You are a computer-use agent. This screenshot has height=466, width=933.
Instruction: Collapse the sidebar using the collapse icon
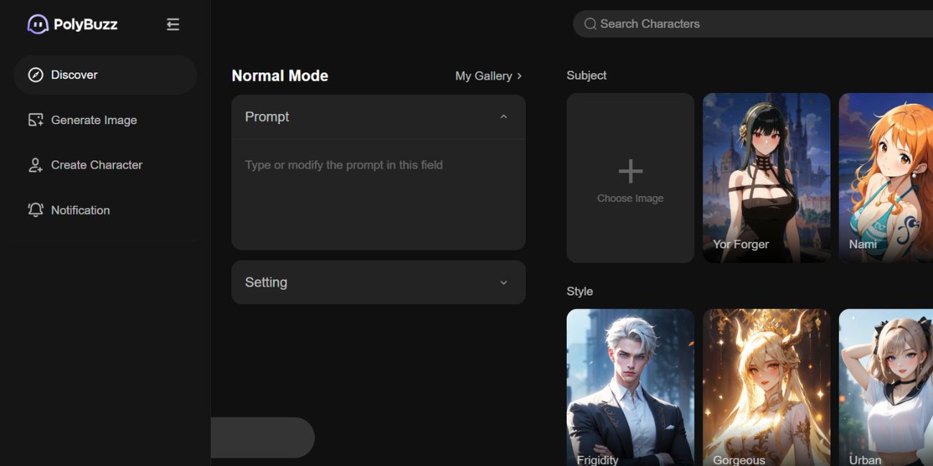(x=172, y=24)
